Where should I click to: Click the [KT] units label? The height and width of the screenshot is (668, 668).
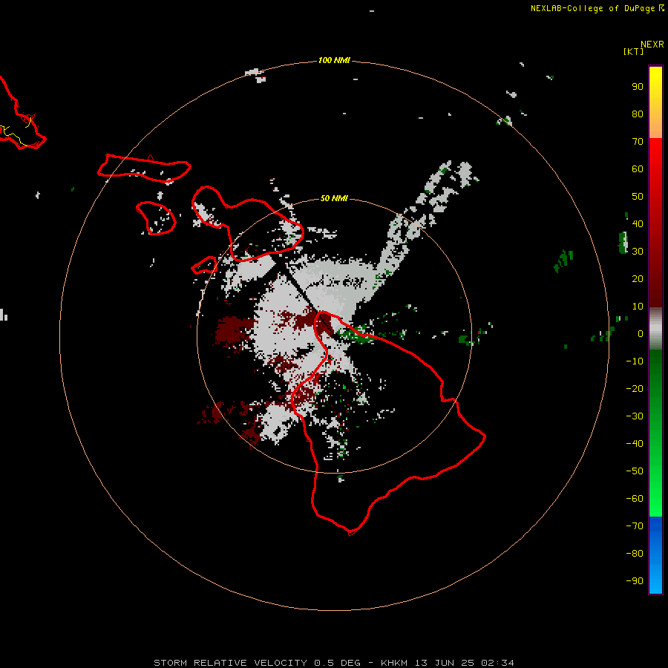pos(633,52)
